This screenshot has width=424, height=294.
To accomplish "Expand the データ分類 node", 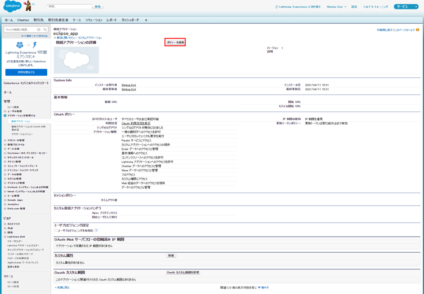I will click(x=5, y=149).
